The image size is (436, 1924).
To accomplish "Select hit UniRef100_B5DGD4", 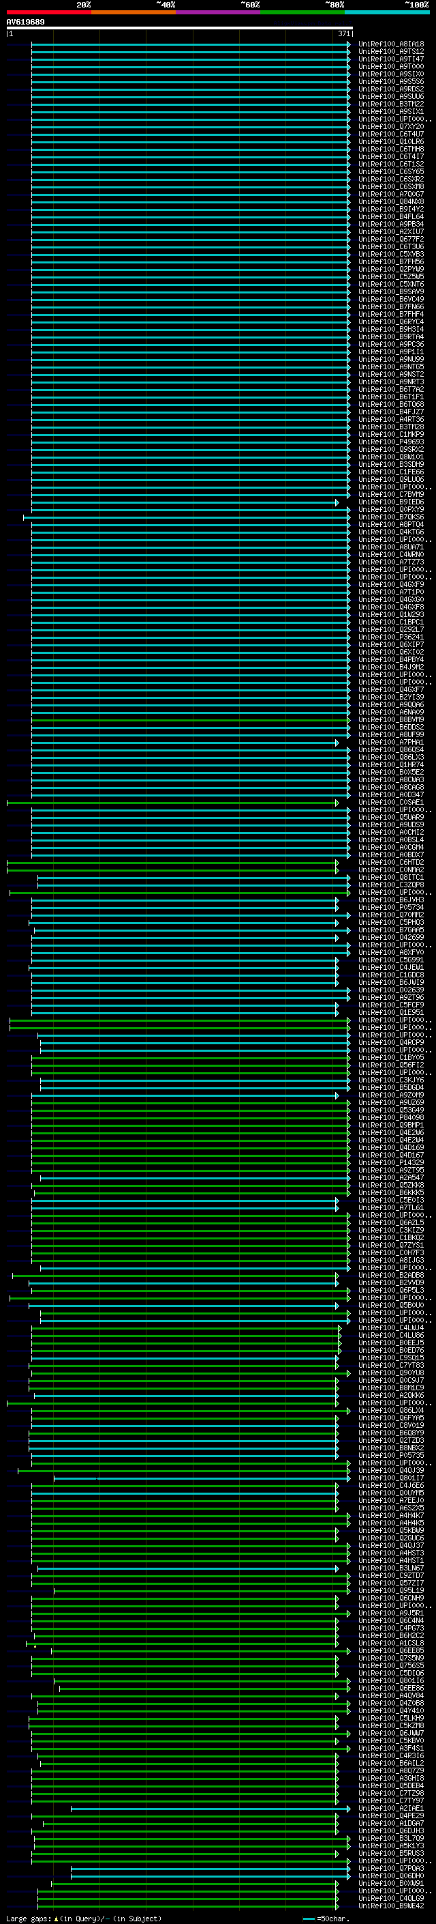I will pos(390,1087).
